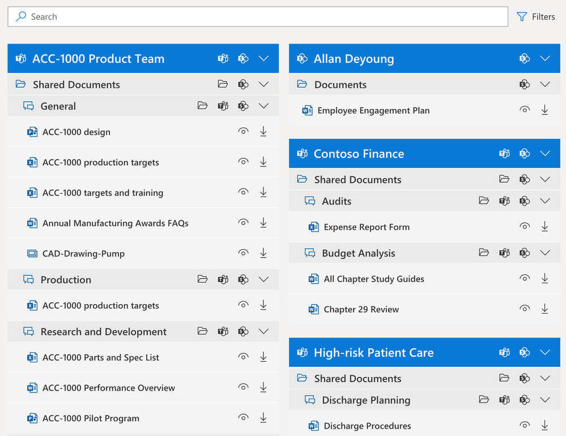The height and width of the screenshot is (436, 566).
Task: Collapse Research and Development list
Action: (263, 331)
